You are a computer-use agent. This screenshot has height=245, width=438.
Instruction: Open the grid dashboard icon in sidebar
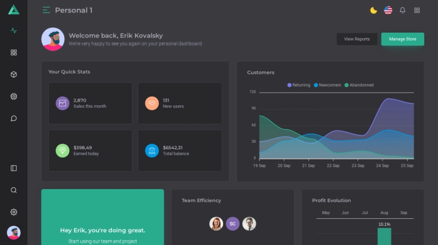[14, 52]
